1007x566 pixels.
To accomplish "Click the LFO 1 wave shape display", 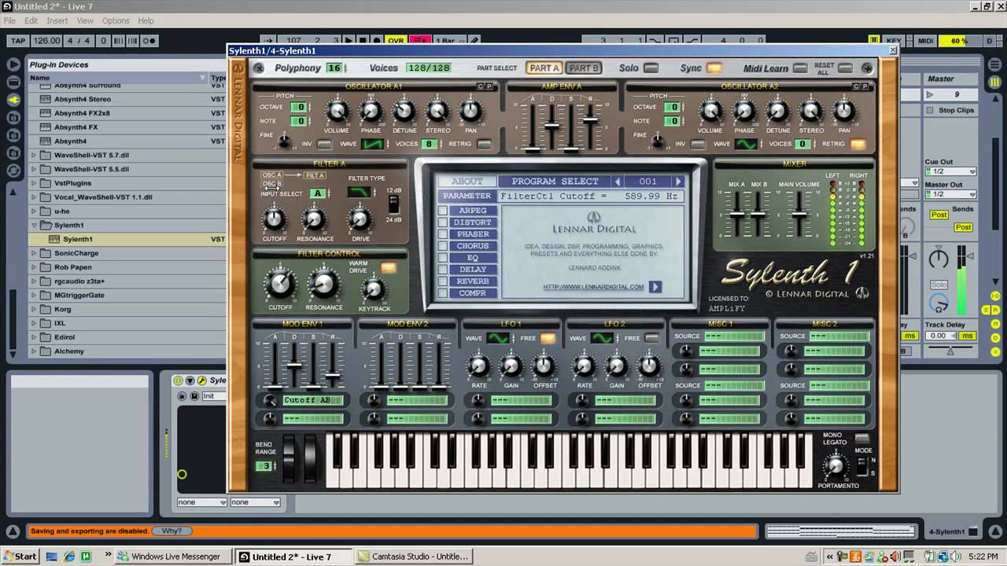I will click(498, 338).
